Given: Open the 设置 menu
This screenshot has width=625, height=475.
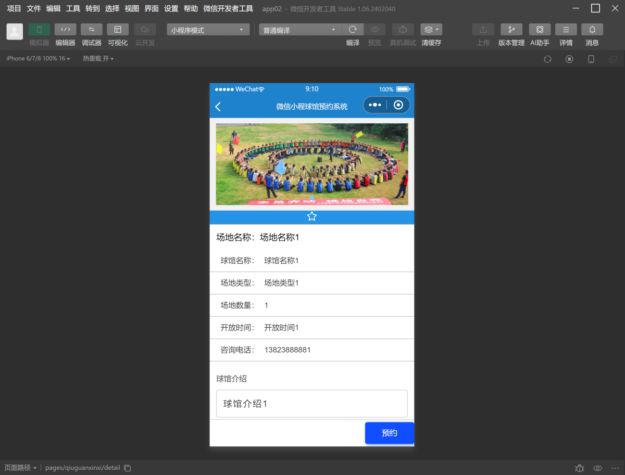Looking at the screenshot, I should pos(171,8).
